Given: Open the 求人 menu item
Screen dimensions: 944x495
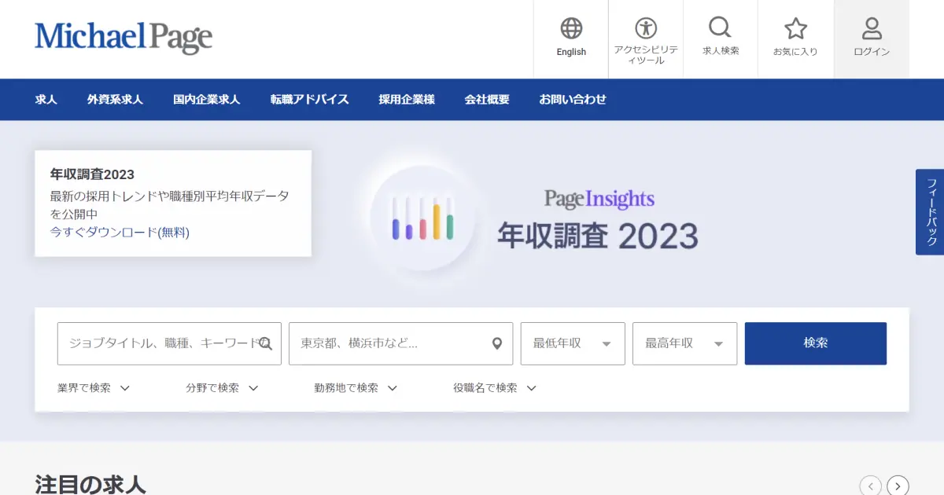Looking at the screenshot, I should pos(46,100).
